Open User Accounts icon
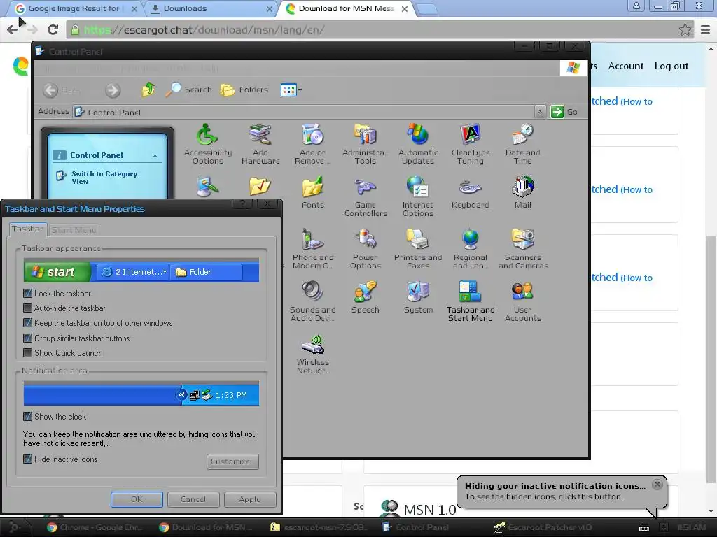 click(522, 301)
